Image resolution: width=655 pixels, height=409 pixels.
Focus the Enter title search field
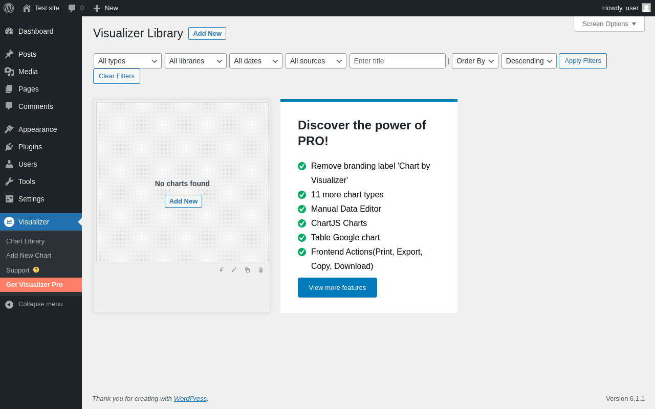[398, 61]
